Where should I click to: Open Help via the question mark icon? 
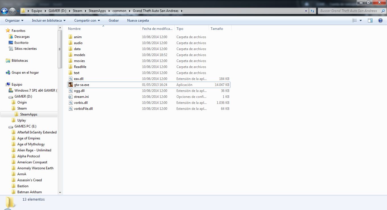tap(380, 20)
